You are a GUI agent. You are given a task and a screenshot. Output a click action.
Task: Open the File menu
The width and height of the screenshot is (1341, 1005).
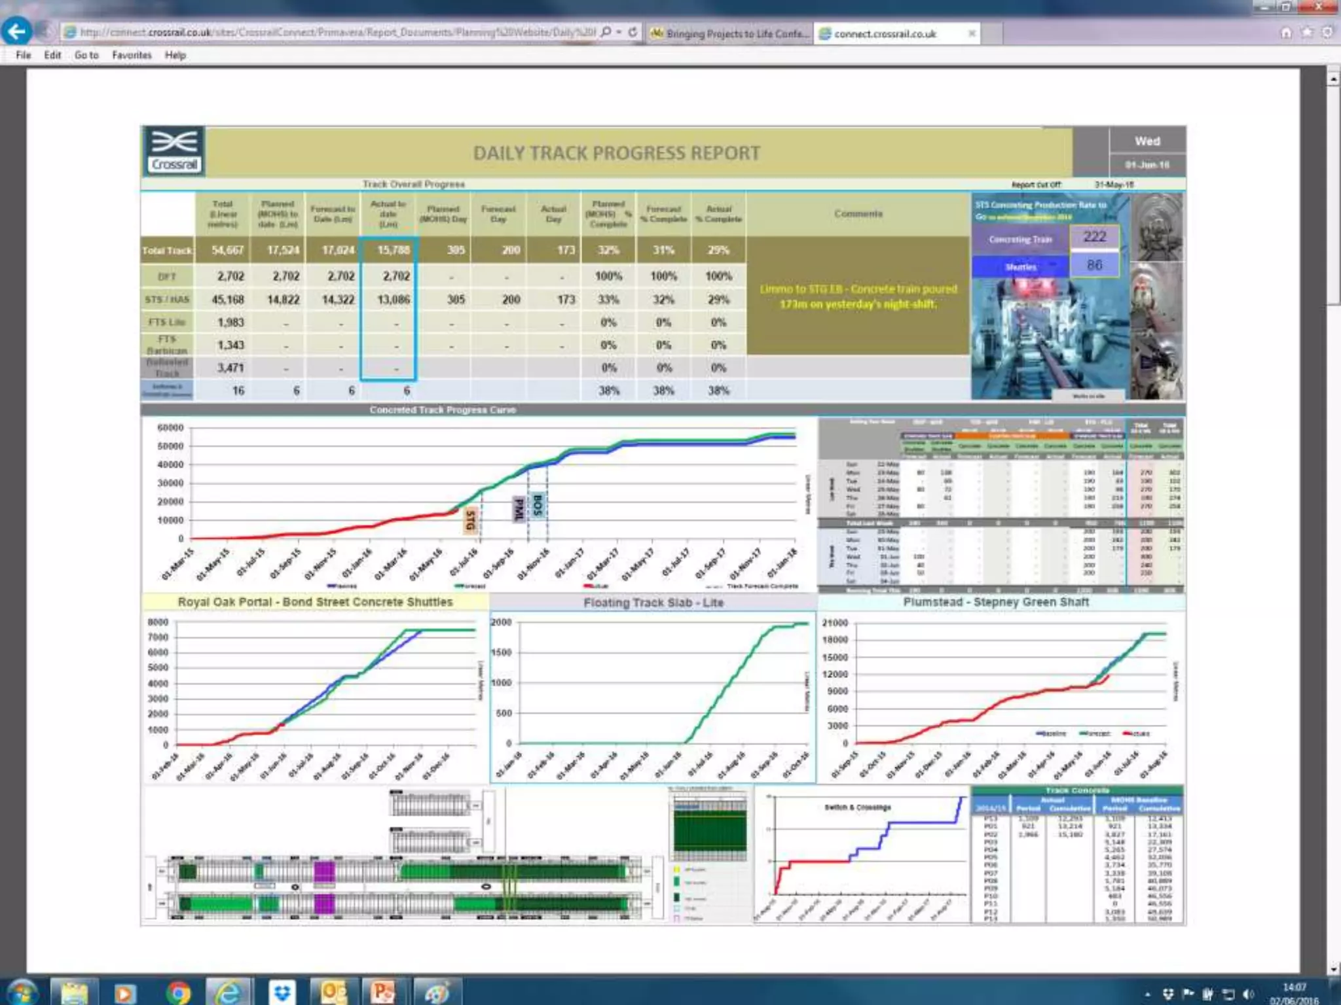click(23, 55)
